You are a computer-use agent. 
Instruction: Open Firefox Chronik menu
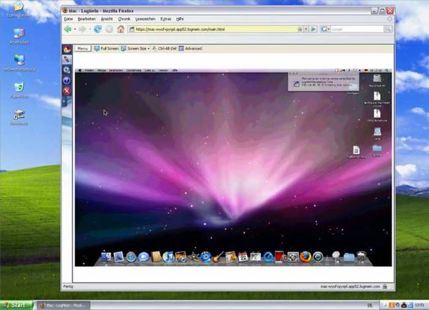pyautogui.click(x=124, y=19)
